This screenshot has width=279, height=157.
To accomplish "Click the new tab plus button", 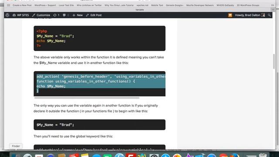I will click(x=273, y=10).
